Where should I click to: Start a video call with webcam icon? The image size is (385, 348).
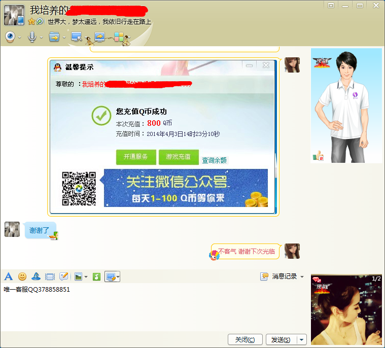(x=10, y=37)
